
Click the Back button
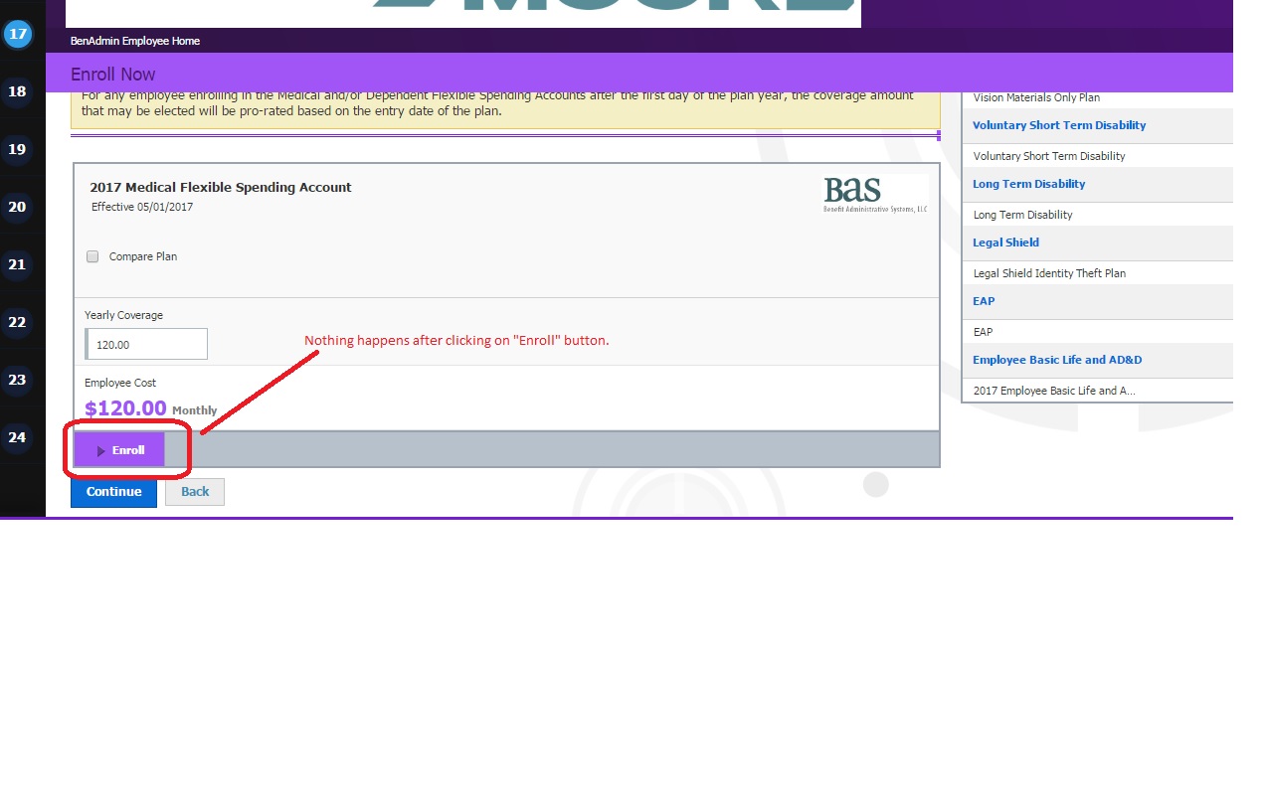pos(195,492)
